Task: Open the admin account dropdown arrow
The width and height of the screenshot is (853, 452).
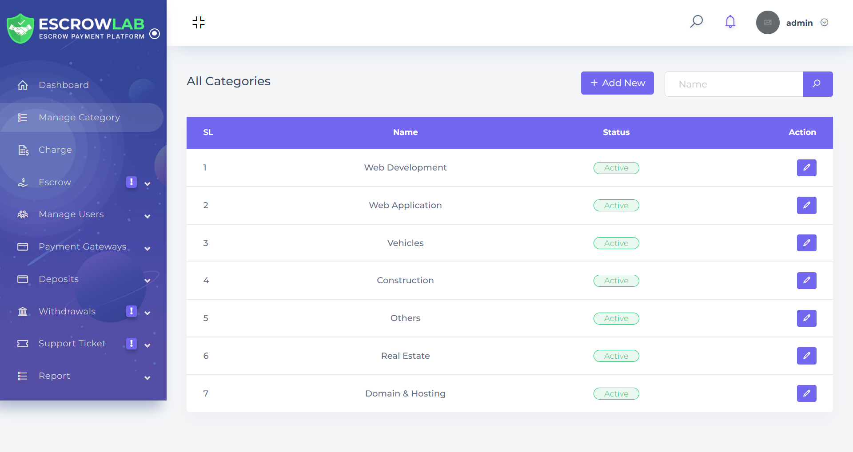Action: point(824,23)
